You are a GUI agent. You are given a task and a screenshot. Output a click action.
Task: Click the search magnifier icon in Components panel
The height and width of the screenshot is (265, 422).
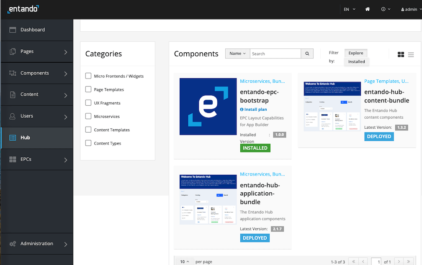coord(307,54)
